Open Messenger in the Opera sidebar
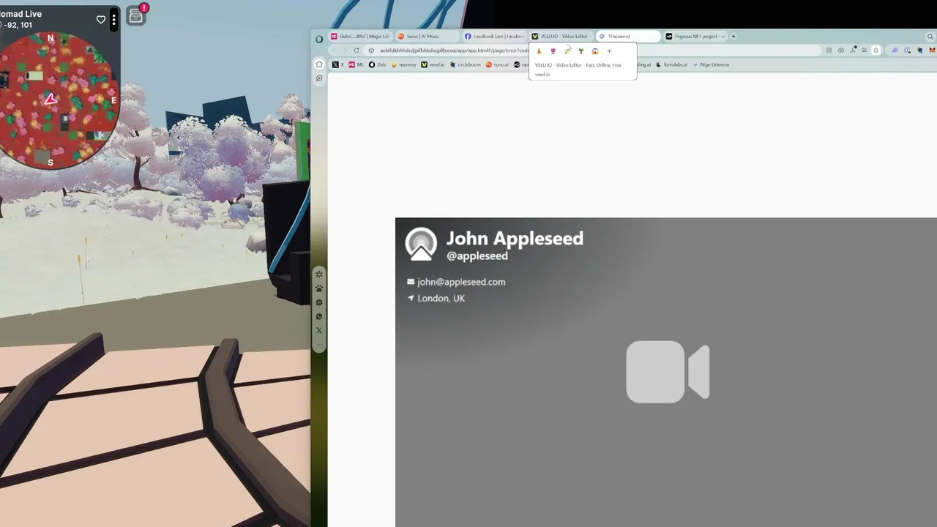This screenshot has width=937, height=527. click(319, 302)
